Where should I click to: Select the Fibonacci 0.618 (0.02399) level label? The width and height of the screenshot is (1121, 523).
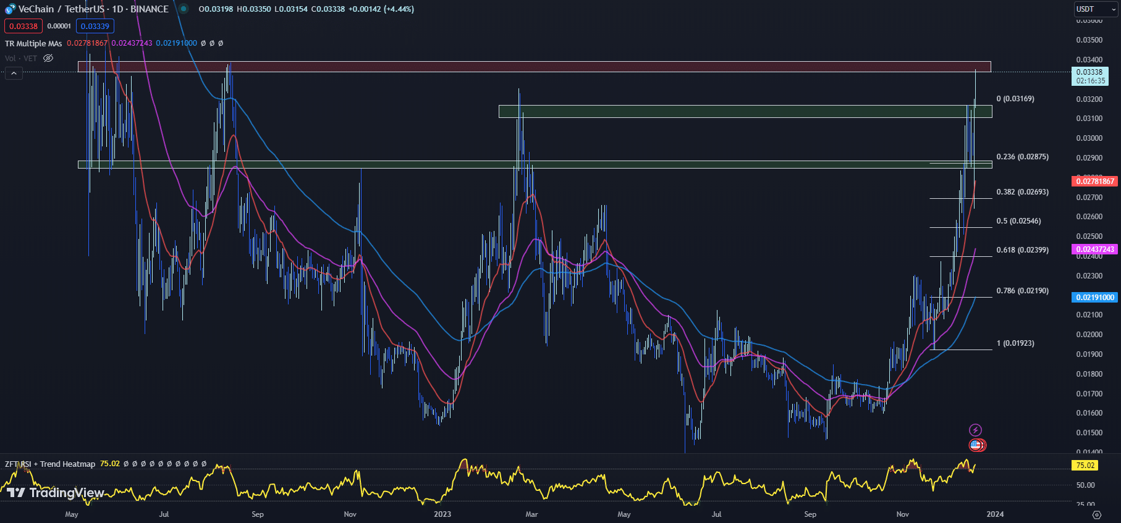pyautogui.click(x=1022, y=250)
